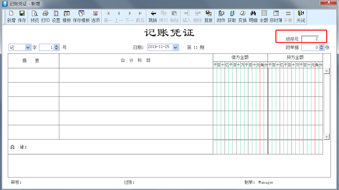This screenshot has height=190, width=339.
Task: Close the voucher with 关闭 icon
Action: pyautogui.click(x=301, y=17)
